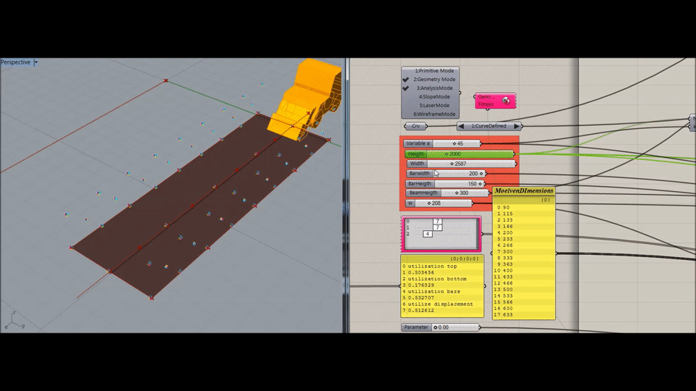The width and height of the screenshot is (696, 391).
Task: Click the Perspective viewport title label
Action: (x=16, y=62)
